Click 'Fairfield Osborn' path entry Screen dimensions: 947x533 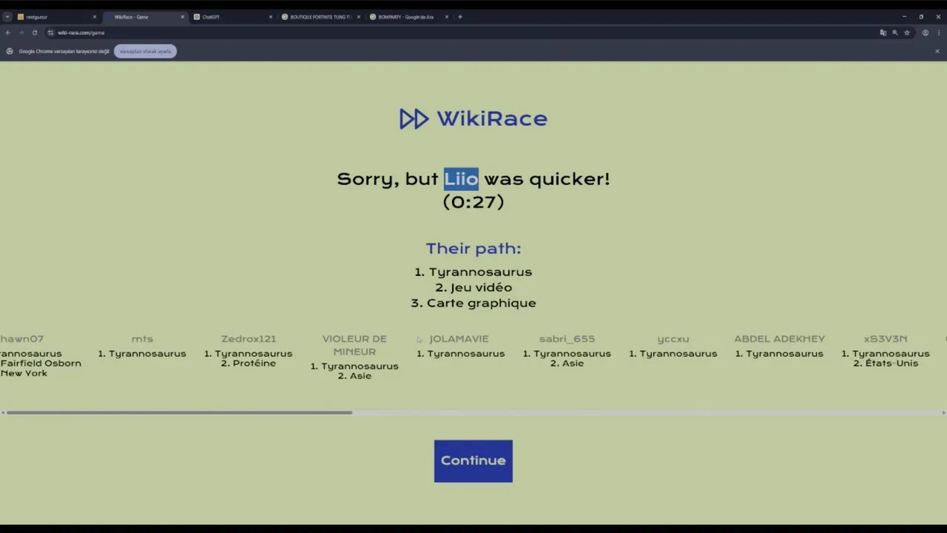pos(41,363)
